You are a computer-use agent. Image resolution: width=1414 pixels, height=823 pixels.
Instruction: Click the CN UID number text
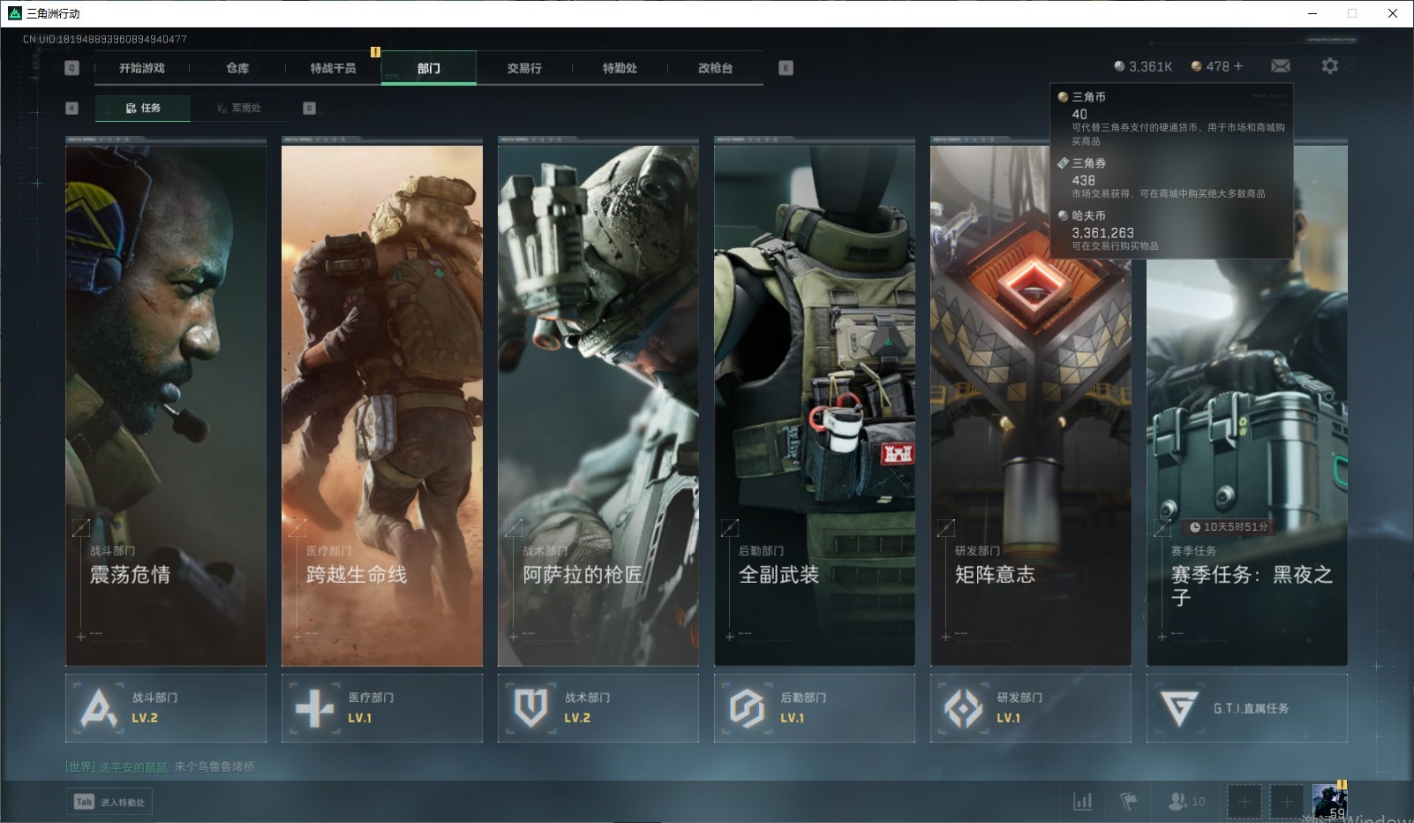[x=105, y=39]
